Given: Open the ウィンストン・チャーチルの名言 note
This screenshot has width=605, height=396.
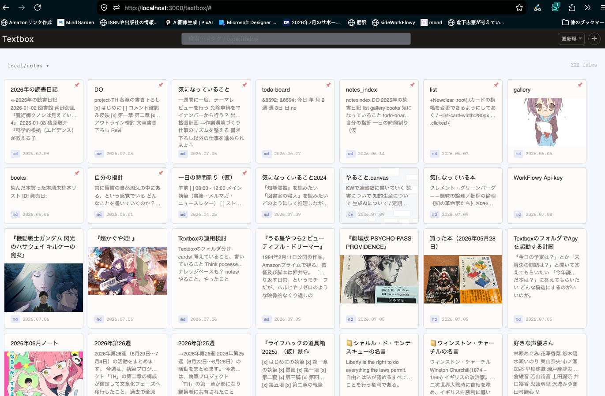Looking at the screenshot, I should (462, 347).
